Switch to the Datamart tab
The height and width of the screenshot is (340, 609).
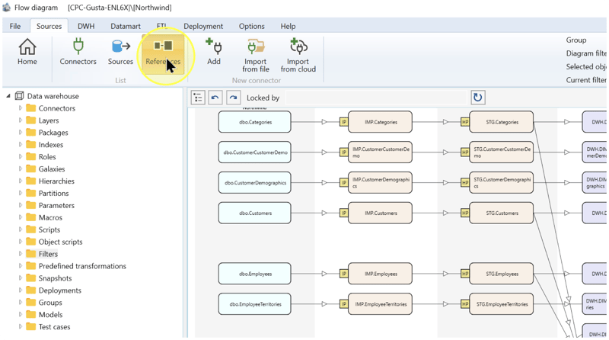(x=126, y=26)
